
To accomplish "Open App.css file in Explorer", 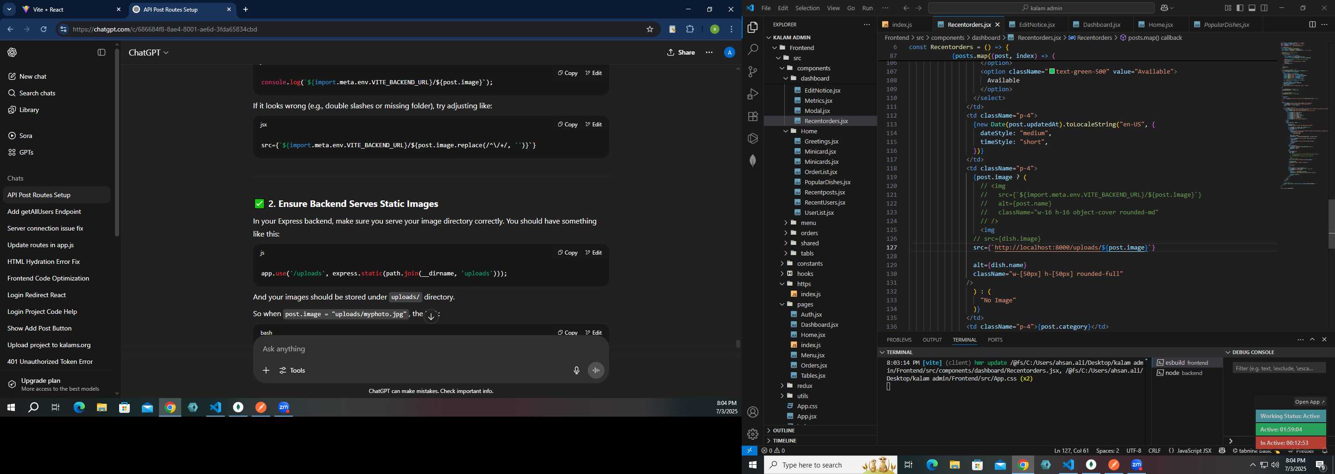I will (807, 406).
